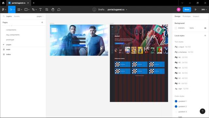
Task: Expand the shape tools dropdown arrow
Action: point(29,10)
